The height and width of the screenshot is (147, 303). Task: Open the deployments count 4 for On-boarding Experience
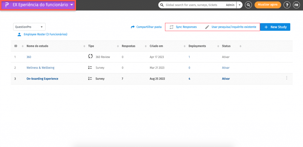(189, 79)
